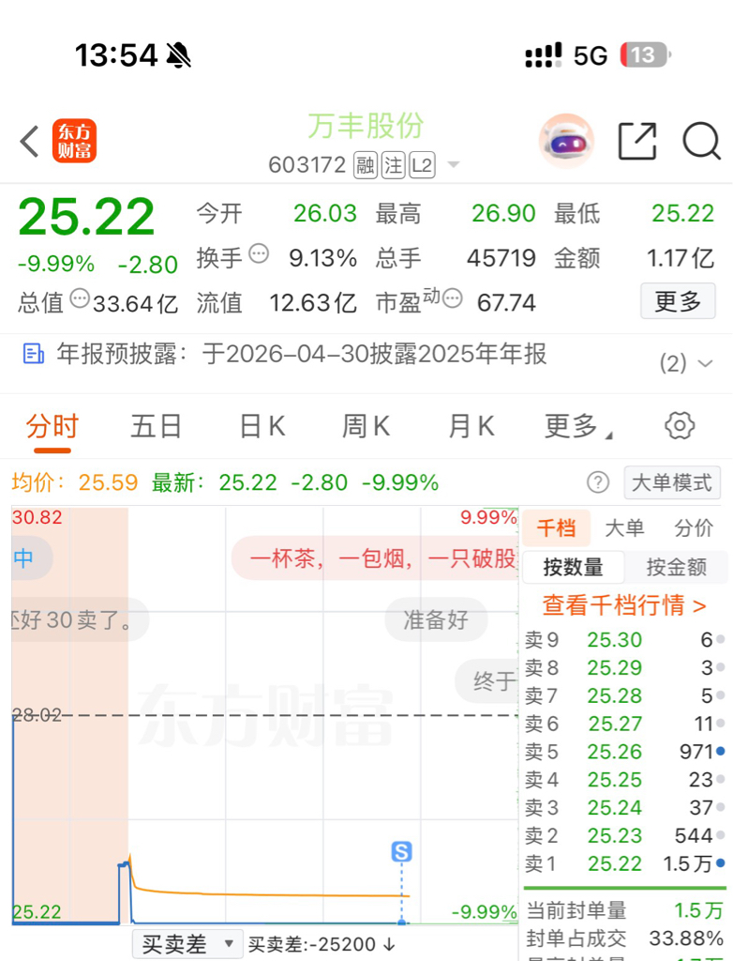Tap the back arrow icon
This screenshot has width=733, height=961.
pyautogui.click(x=29, y=141)
